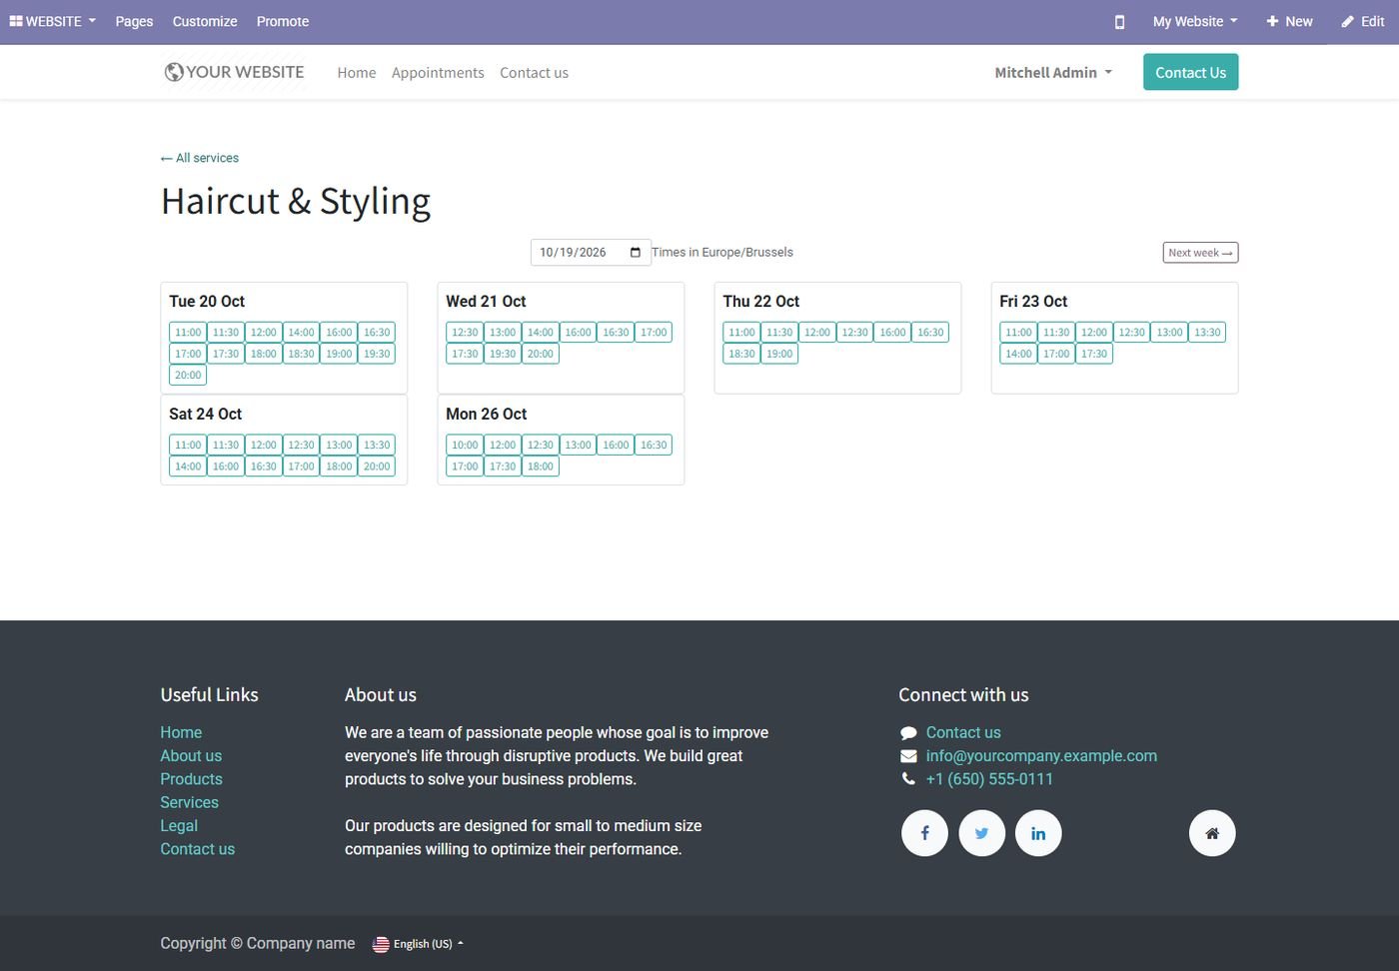Open the WEBSITE apps menu

[53, 21]
